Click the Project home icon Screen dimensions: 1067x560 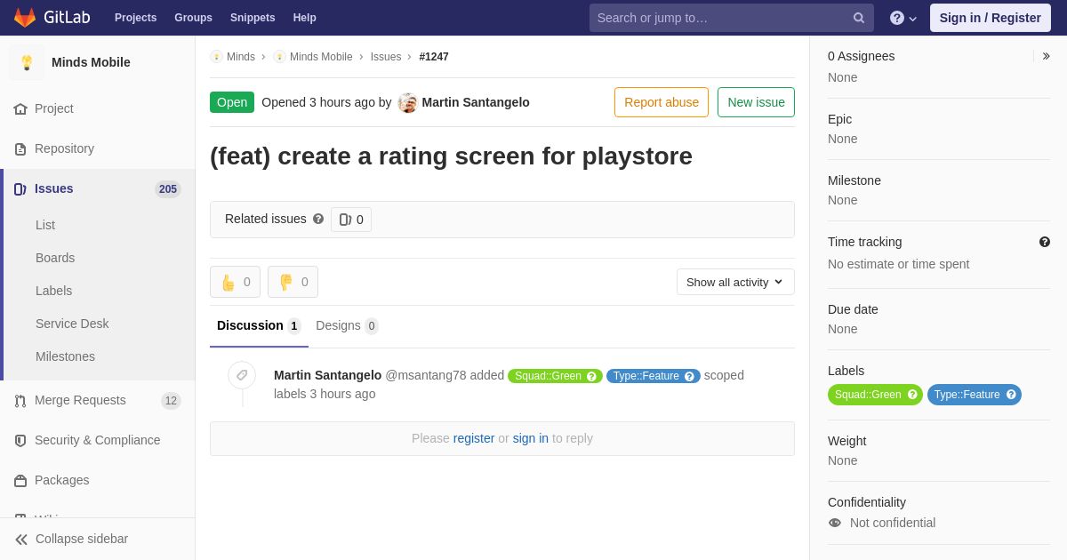20,108
